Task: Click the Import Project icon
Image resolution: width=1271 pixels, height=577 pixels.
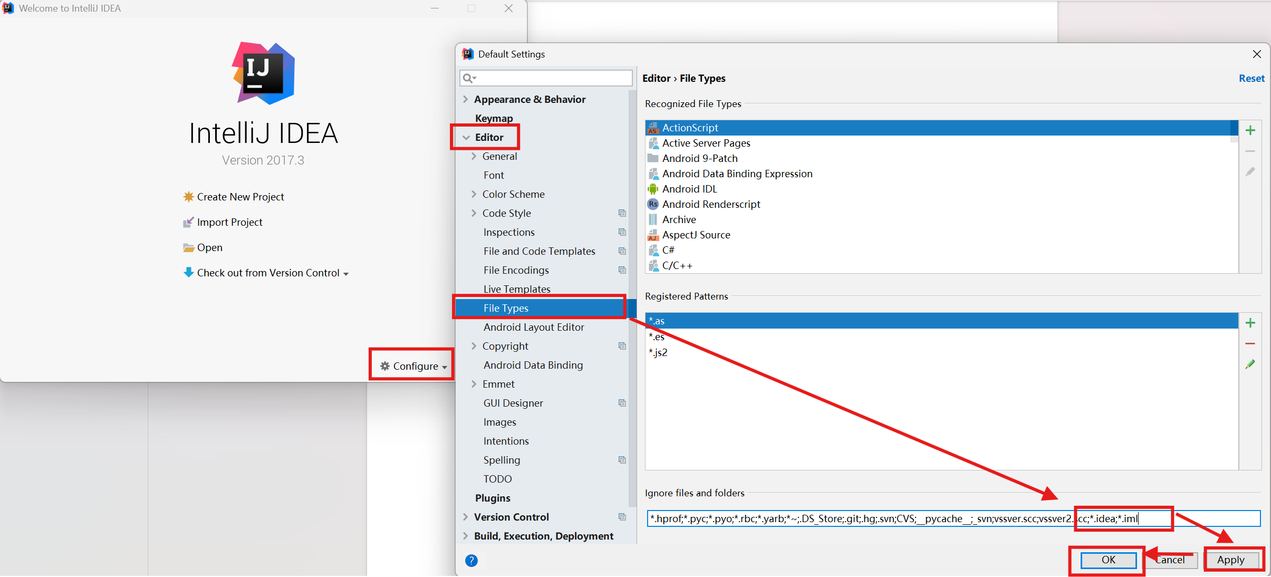Action: coord(188,222)
